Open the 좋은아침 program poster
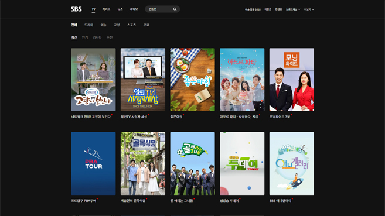This screenshot has height=216, width=385. click(x=192, y=80)
